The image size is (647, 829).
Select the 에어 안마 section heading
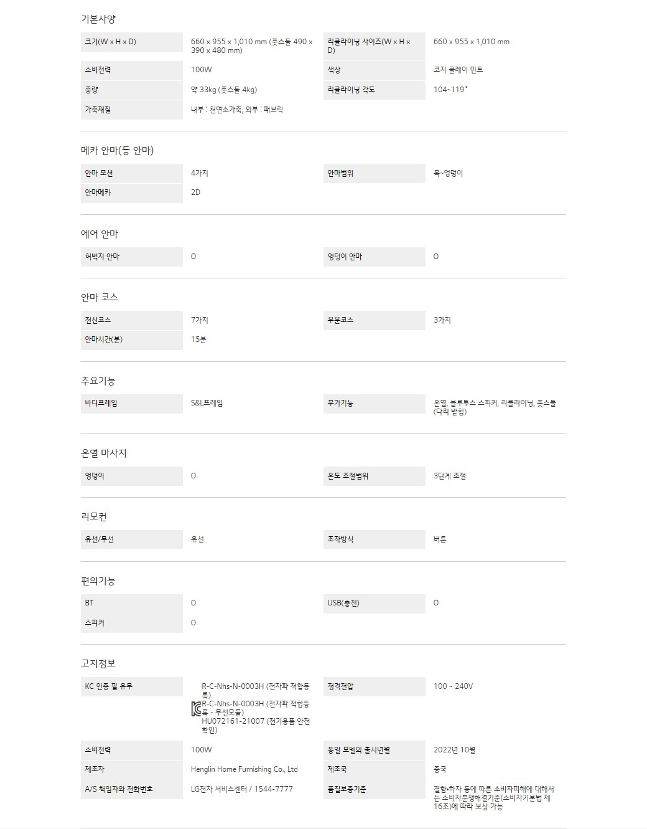tap(100, 234)
